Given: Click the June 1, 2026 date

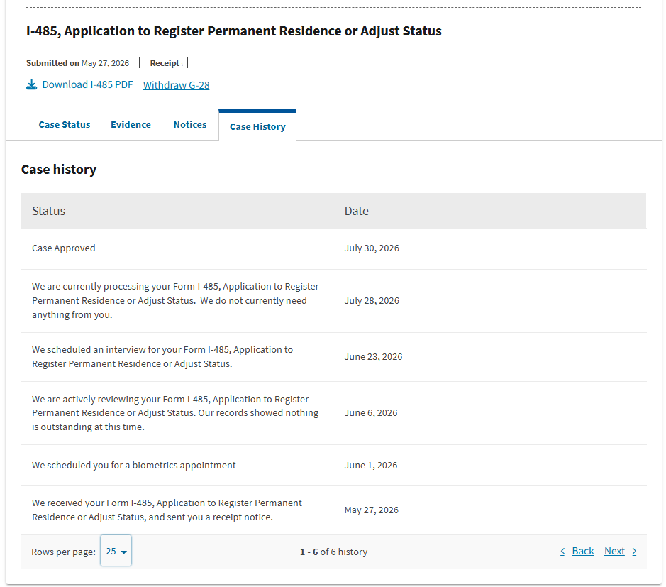Looking at the screenshot, I should point(371,466).
